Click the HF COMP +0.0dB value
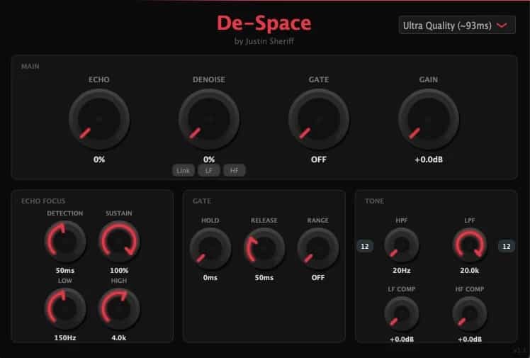Viewport: 530px width, 358px height. 470,340
